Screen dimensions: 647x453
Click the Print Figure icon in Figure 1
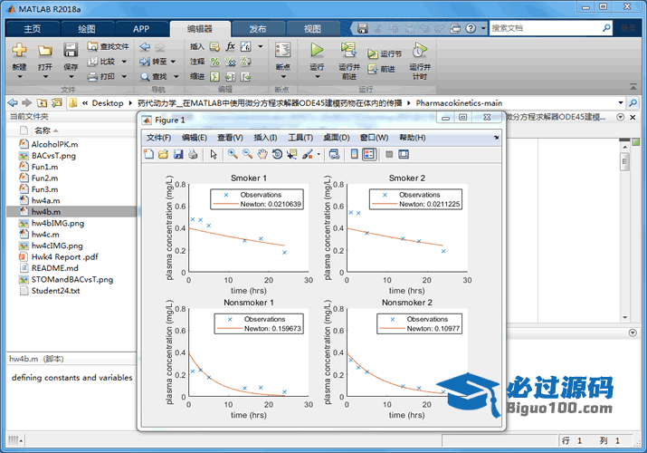tap(193, 154)
